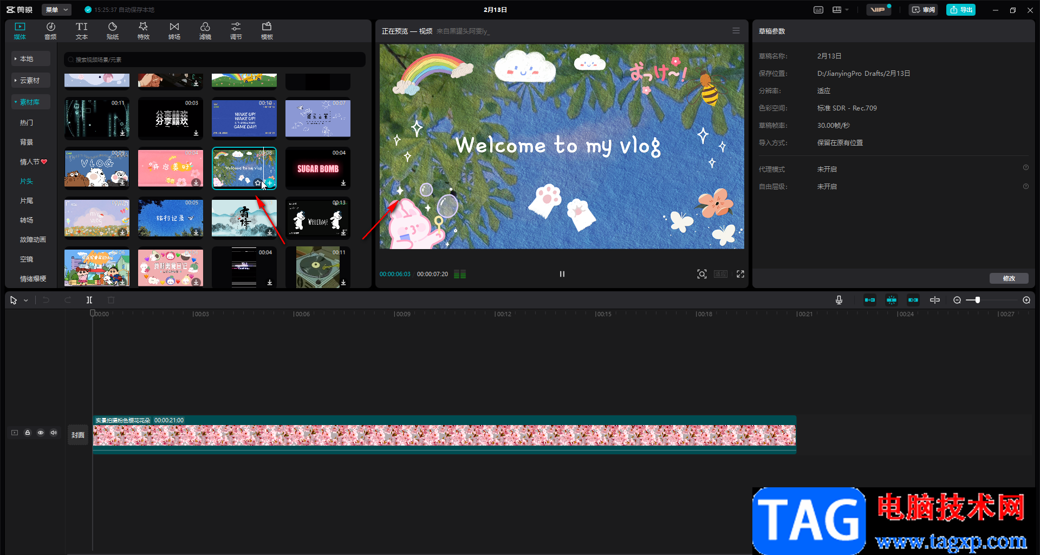Click the delete trash icon
The image size is (1040, 555).
111,300
